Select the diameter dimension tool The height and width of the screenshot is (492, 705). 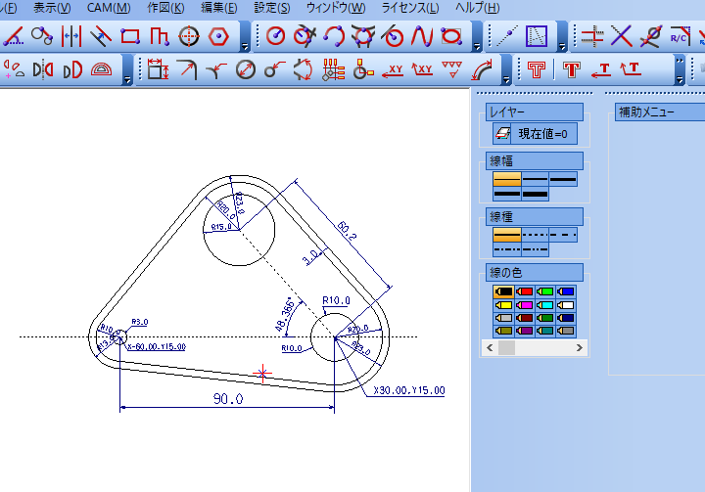247,70
